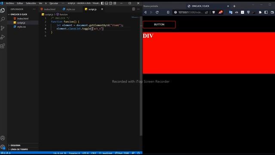This screenshot has width=275, height=155.
Task: Toggle the primary side bar layout button
Action: pos(102,3)
